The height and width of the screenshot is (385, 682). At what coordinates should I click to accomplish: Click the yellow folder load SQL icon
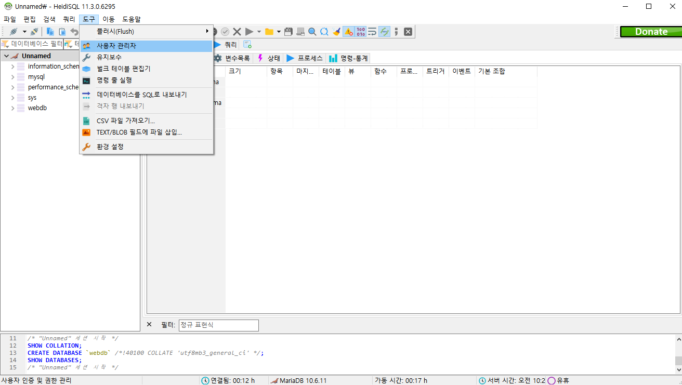[x=269, y=32]
